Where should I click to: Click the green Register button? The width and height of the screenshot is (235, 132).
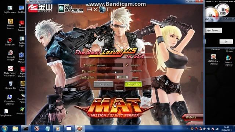133,84
